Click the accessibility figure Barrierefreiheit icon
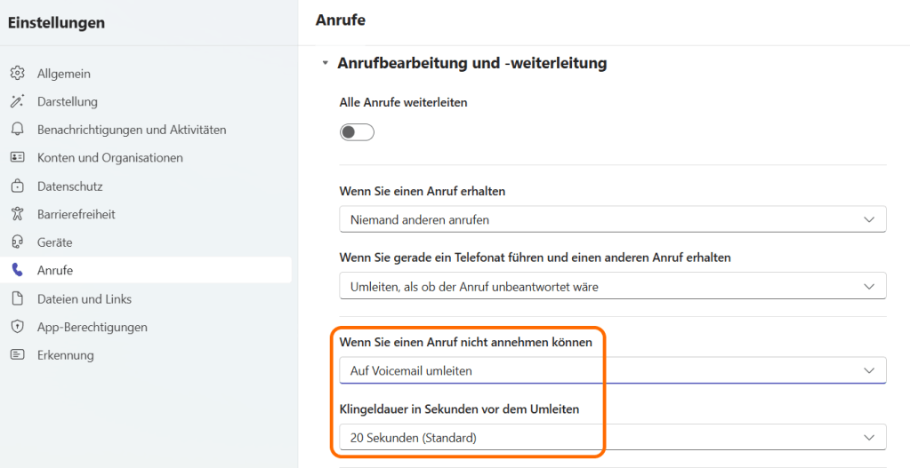This screenshot has width=910, height=468. pos(17,214)
